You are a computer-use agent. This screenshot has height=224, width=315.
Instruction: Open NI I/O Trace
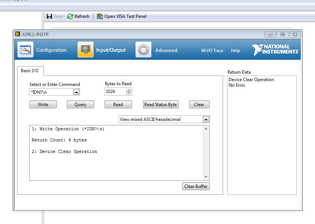coord(212,51)
